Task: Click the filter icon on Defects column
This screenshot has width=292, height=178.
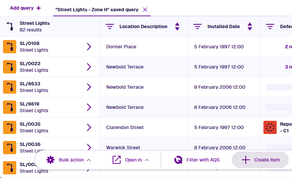Action: (x=270, y=26)
